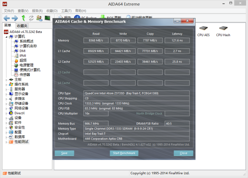Click the 数据库 database icon
This screenshot has width=248, height=178.
(x=11, y=137)
